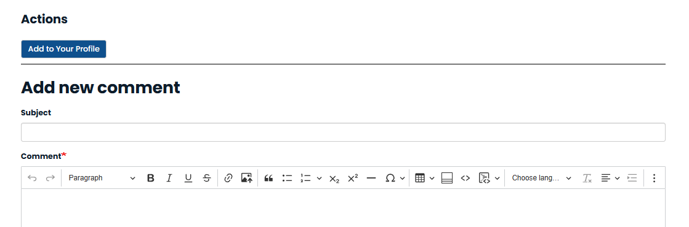Show more toolbar items via three dots
This screenshot has width=689, height=227.
coord(654,178)
